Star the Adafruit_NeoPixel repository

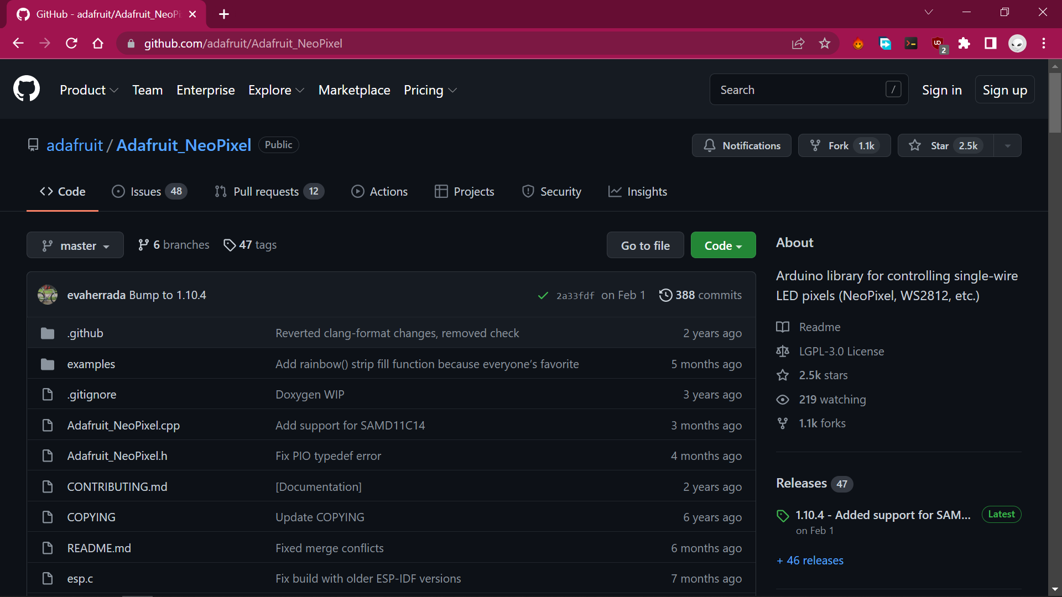(x=946, y=145)
